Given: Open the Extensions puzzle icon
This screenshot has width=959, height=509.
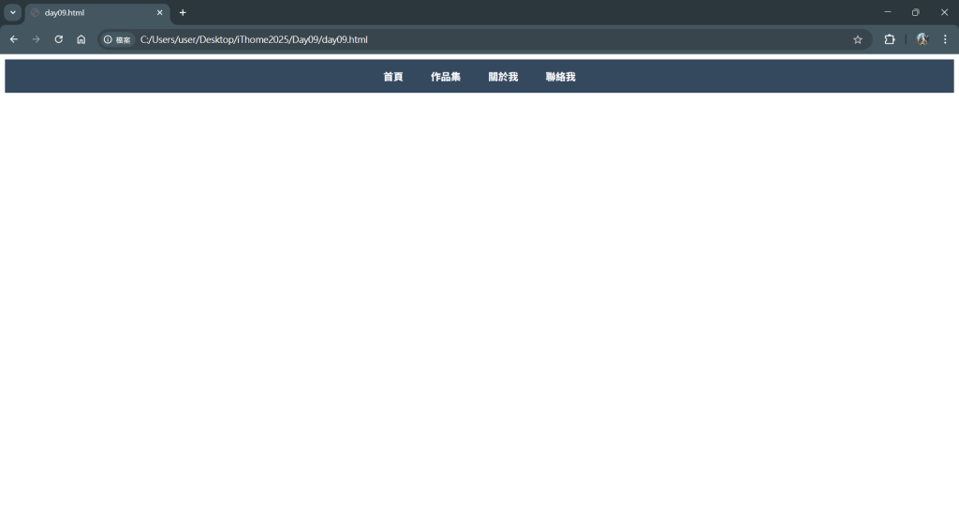Looking at the screenshot, I should point(890,39).
